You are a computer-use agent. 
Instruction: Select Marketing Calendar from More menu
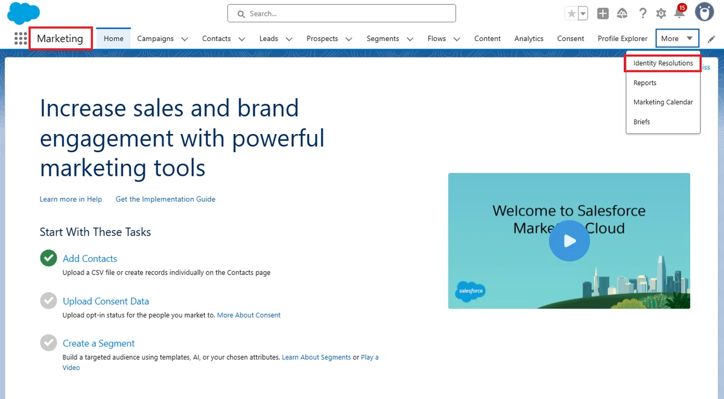click(663, 102)
